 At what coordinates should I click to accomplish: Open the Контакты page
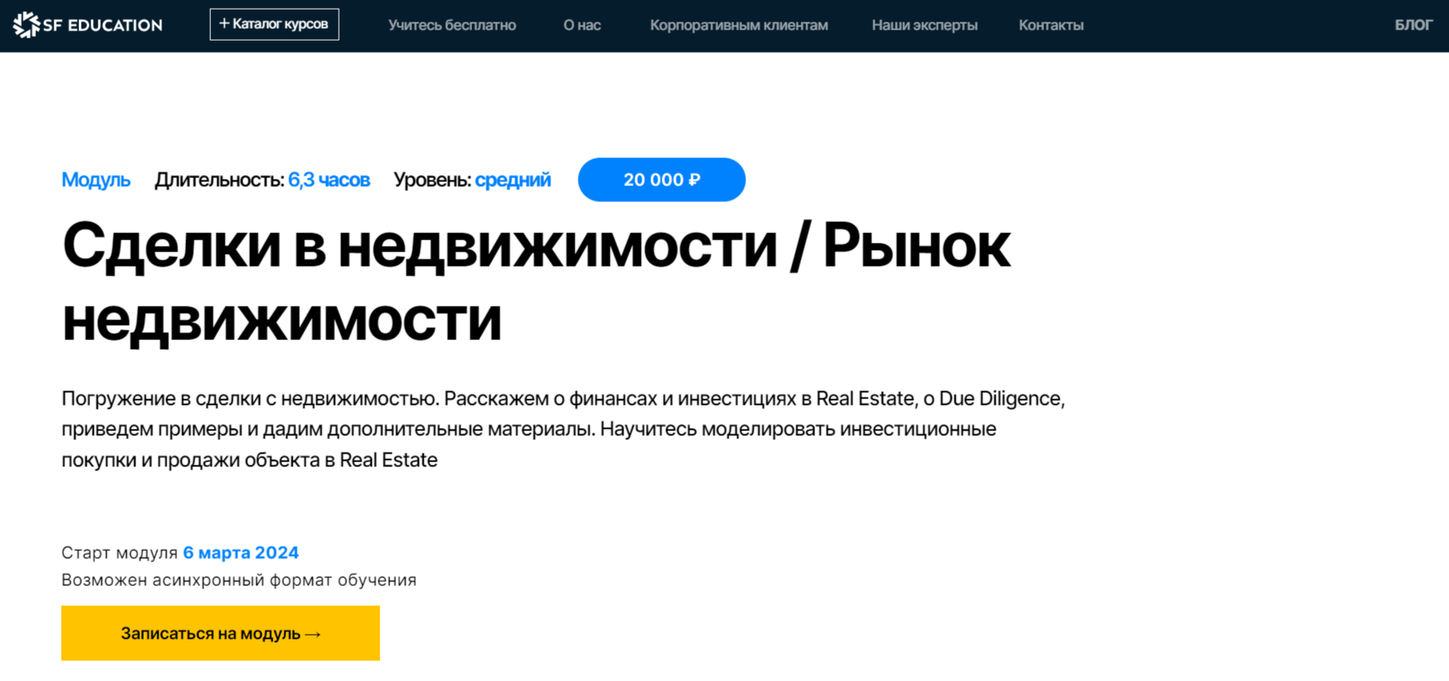[x=1051, y=26]
